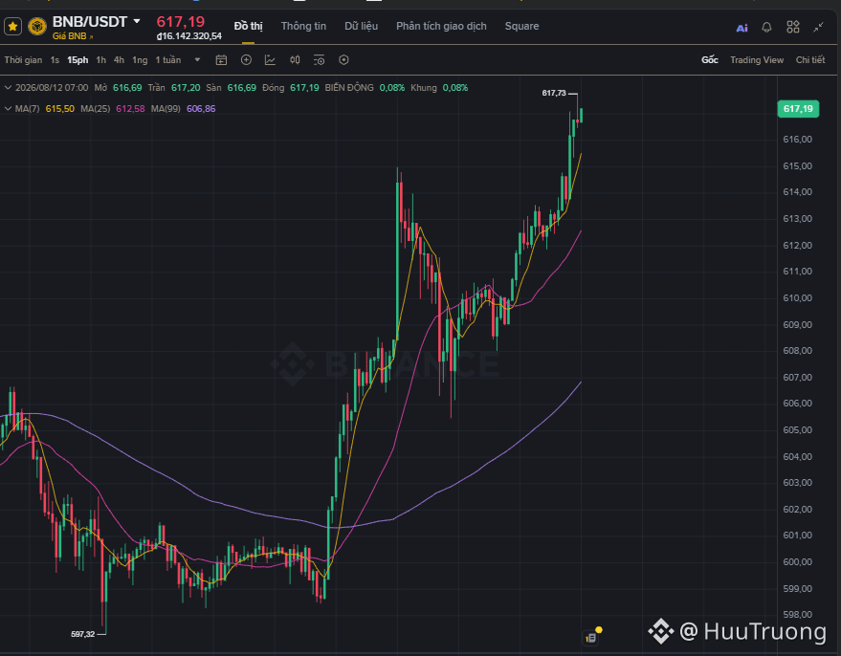Image resolution: width=841 pixels, height=656 pixels.
Task: Click the Thời gian label
Action: coord(23,60)
